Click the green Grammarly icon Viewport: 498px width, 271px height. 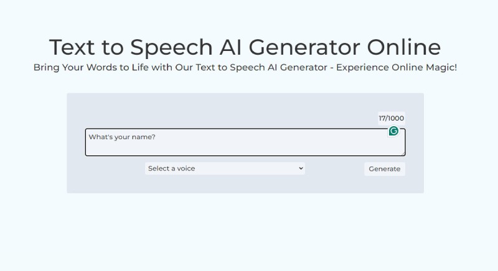coord(393,131)
